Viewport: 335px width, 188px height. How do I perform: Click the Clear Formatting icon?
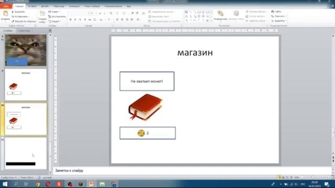click(111, 14)
